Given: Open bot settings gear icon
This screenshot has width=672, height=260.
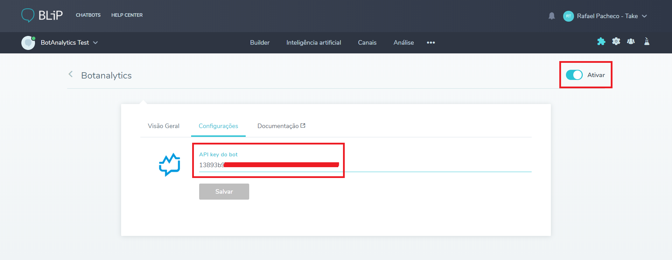Looking at the screenshot, I should pos(616,41).
